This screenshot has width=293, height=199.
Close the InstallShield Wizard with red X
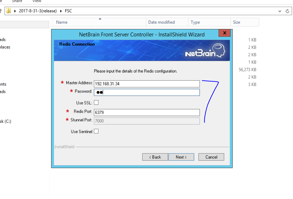(224, 33)
